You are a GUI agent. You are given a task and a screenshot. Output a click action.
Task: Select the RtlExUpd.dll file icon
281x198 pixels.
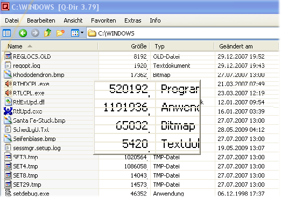pos(8,102)
